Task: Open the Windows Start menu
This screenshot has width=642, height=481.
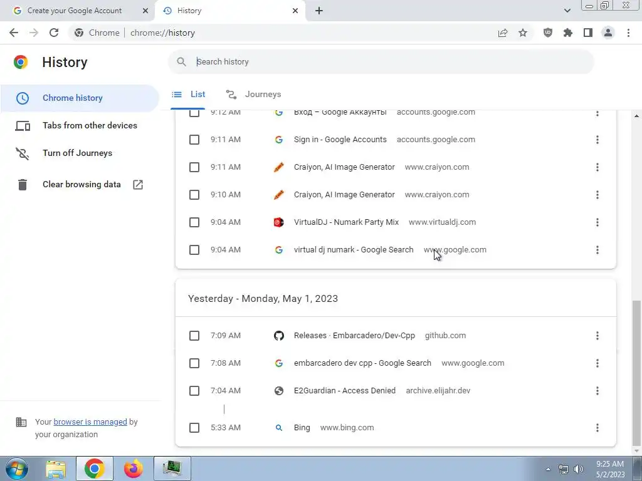Action: pyautogui.click(x=17, y=468)
